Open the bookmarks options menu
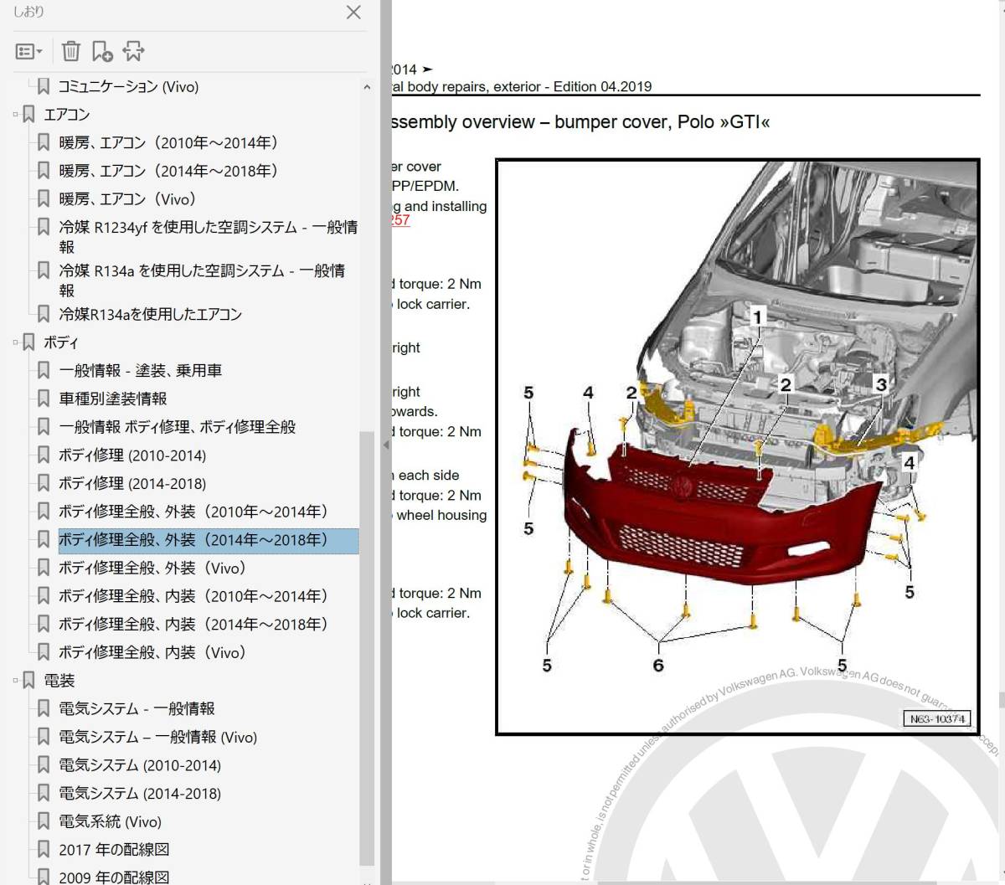Image resolution: width=1005 pixels, height=885 pixels. 28,52
